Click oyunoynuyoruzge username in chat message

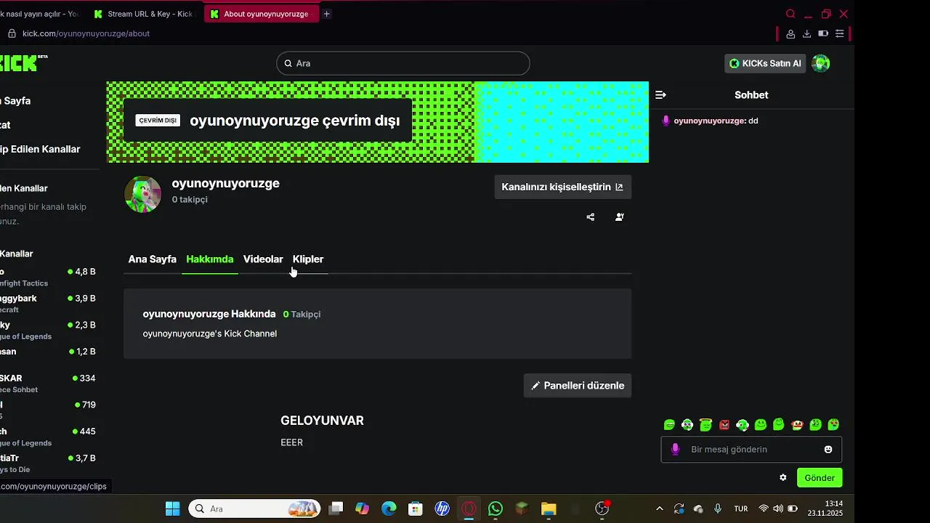point(710,121)
